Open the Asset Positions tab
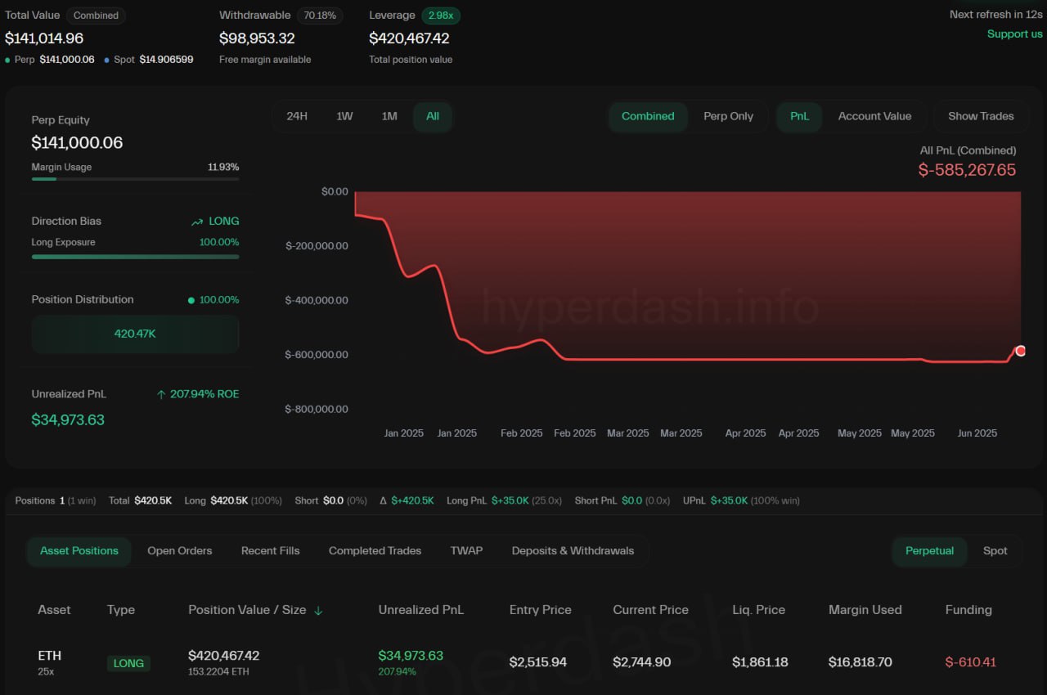The width and height of the screenshot is (1047, 695). (x=79, y=551)
